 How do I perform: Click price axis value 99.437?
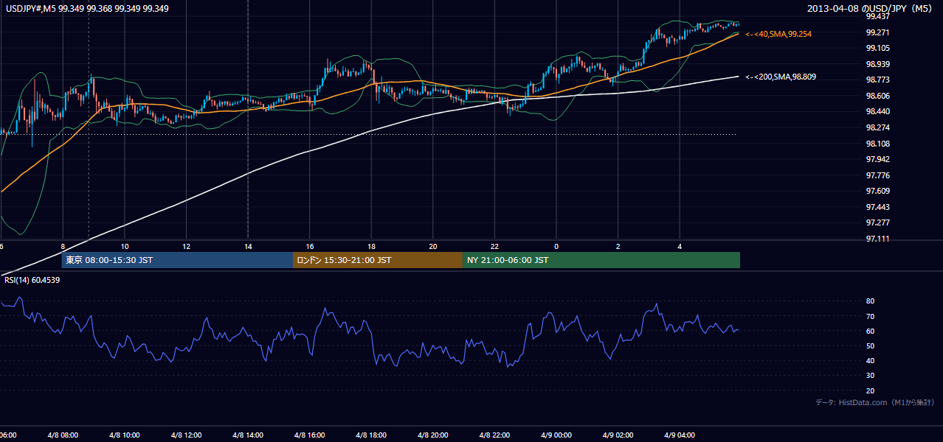click(x=877, y=16)
